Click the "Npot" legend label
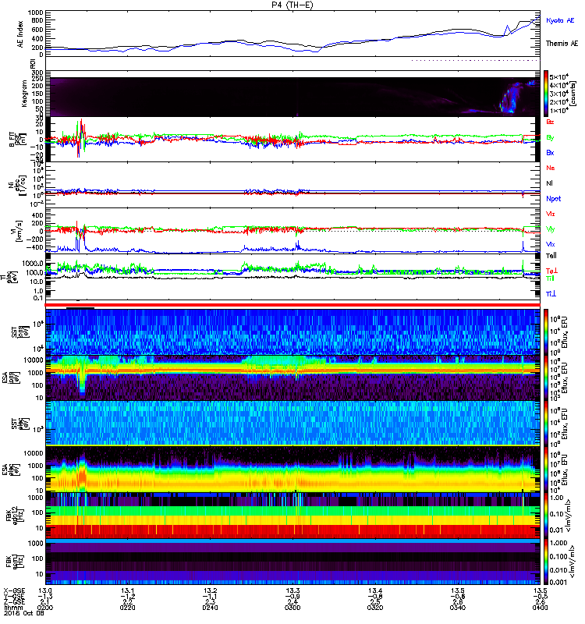This screenshot has width=585, height=624. click(x=553, y=199)
